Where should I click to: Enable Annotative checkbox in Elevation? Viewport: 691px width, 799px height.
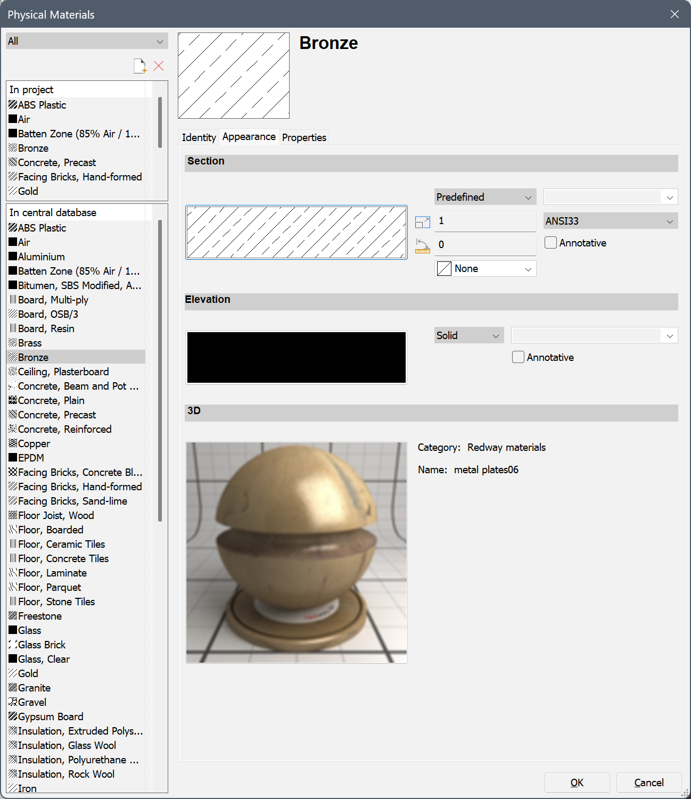point(518,357)
